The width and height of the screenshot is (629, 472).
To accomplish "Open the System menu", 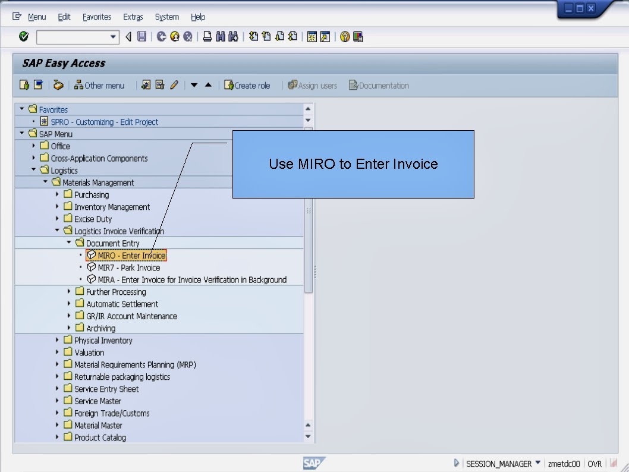I will pos(167,17).
